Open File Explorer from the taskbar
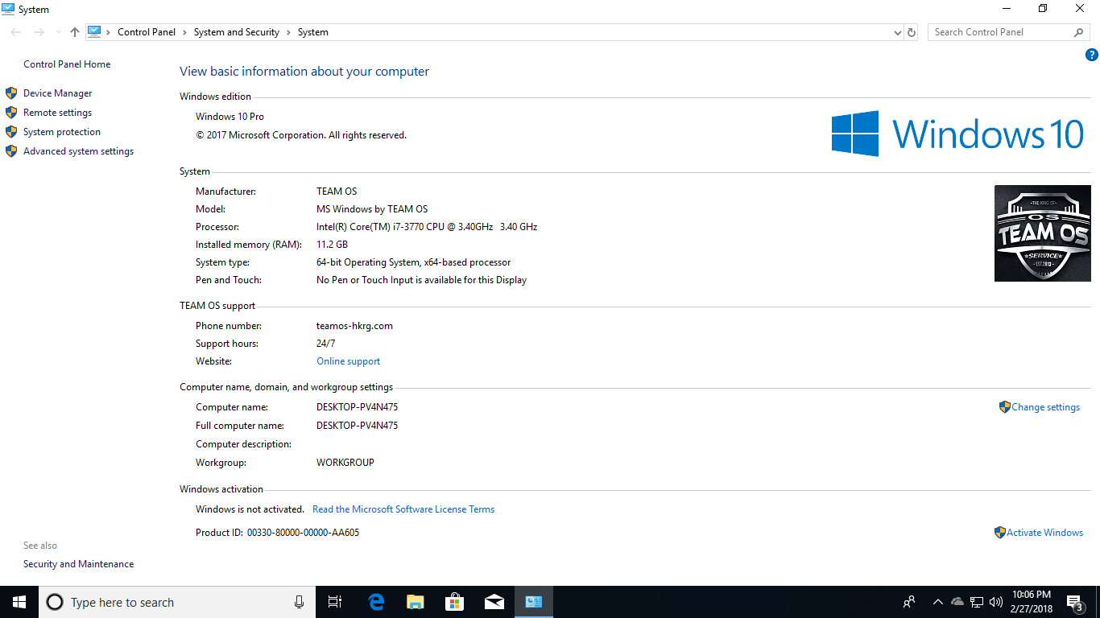Screen dimensions: 1100x618 tap(416, 602)
